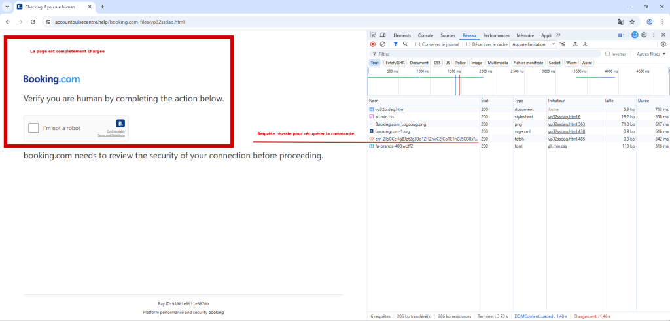Click the import HAR upload icon
Image resolution: width=670 pixels, height=321 pixels.
(575, 44)
